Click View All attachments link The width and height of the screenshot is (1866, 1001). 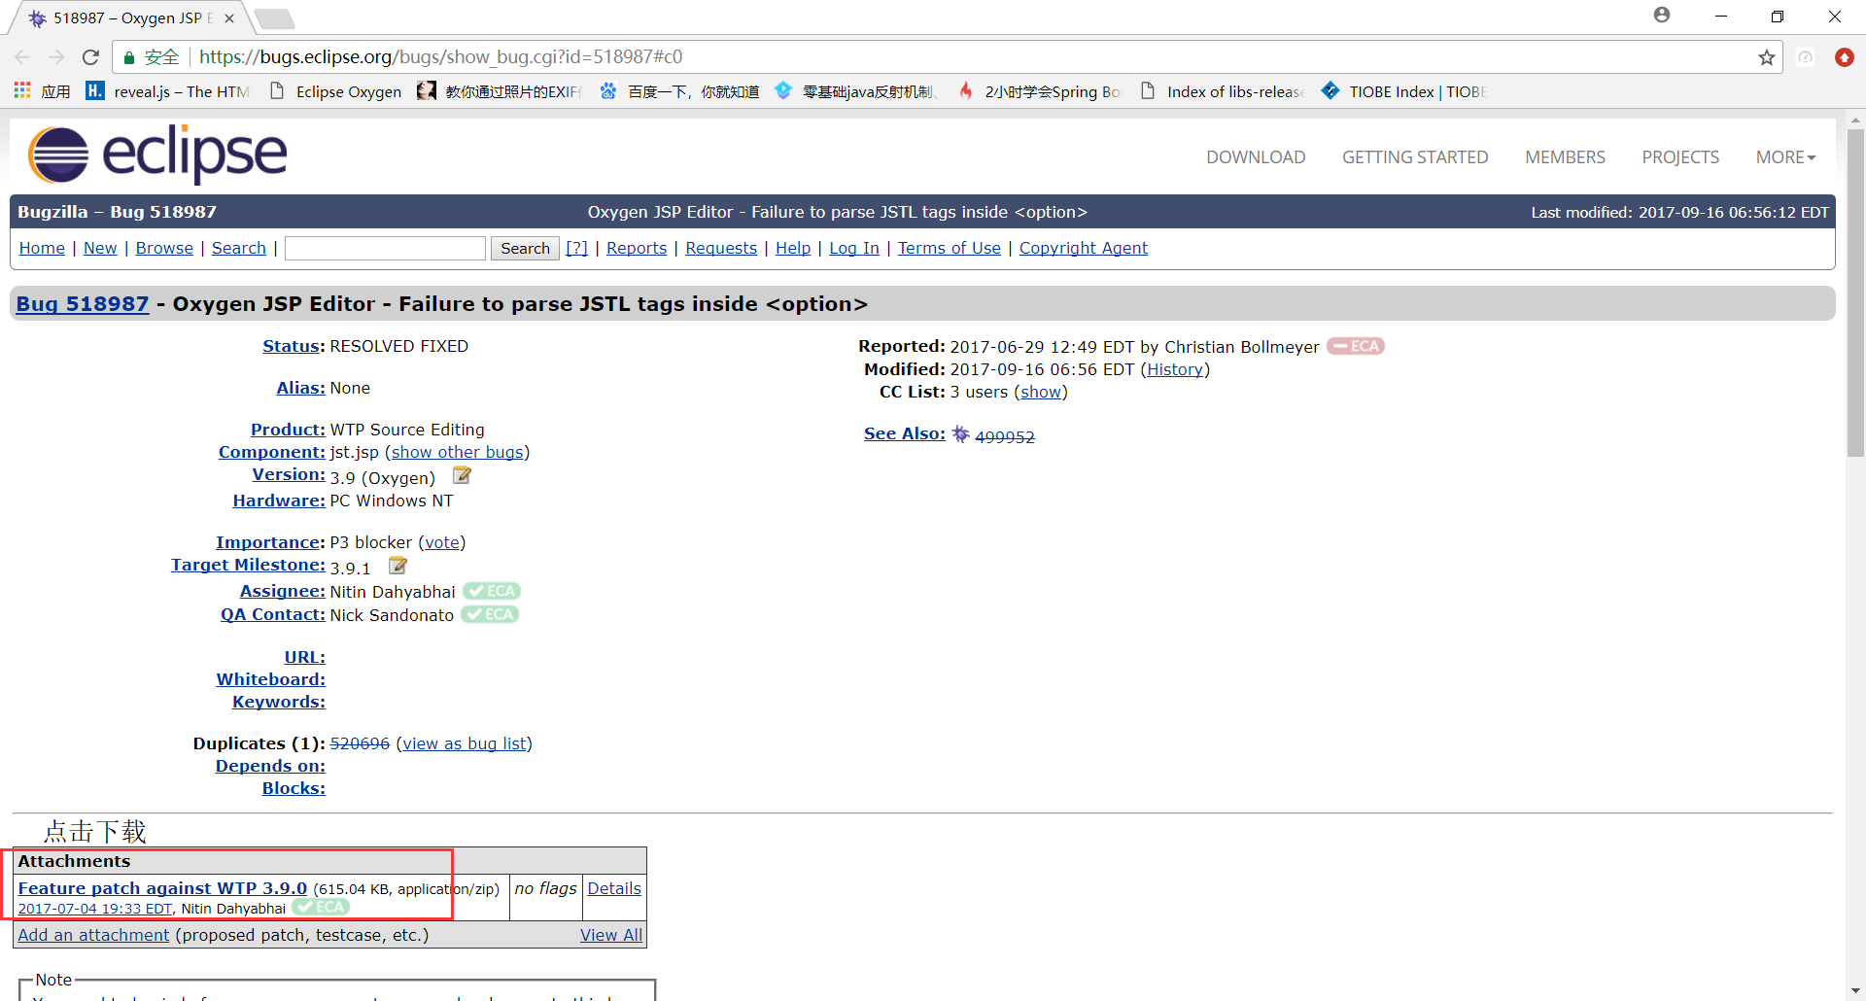coord(611,935)
